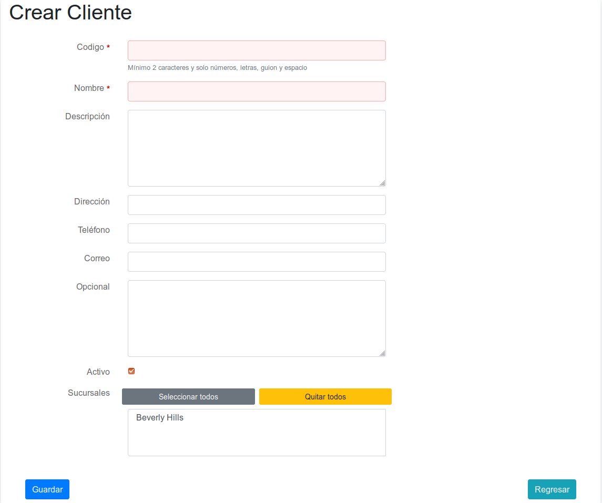Click the Opcional textarea resize handle
Viewport: 602px width, 503px height.
click(382, 353)
